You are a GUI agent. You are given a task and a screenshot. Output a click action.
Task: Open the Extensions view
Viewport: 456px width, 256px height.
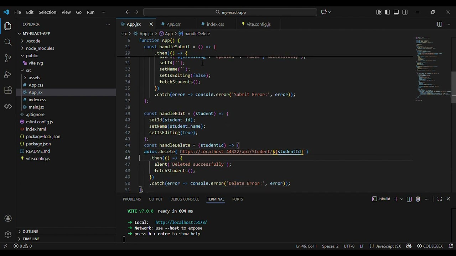coord(8,90)
